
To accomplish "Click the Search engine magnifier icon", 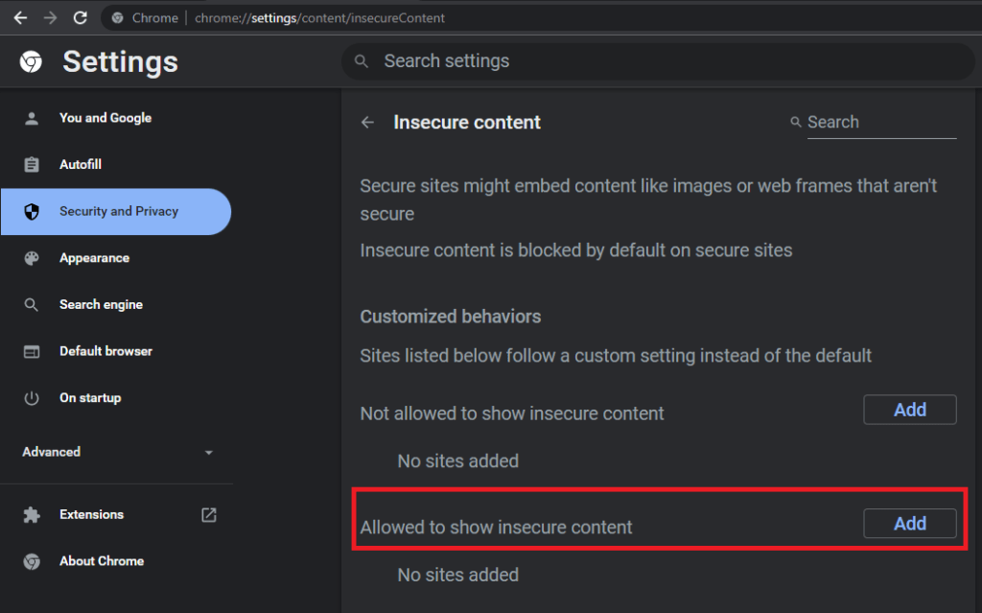I will [x=32, y=304].
